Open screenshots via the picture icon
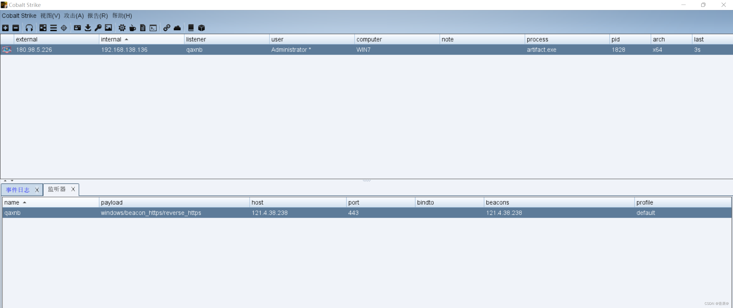Viewport: 733px width, 308px height. pyautogui.click(x=108, y=28)
